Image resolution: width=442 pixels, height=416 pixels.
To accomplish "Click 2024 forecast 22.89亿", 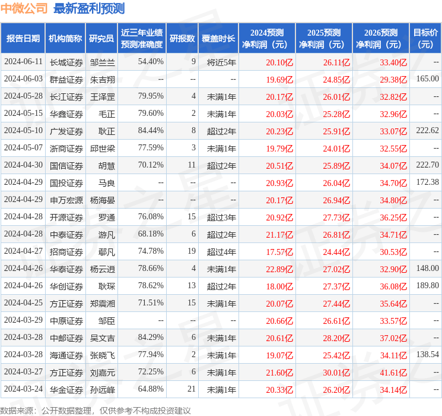I will [279, 269].
